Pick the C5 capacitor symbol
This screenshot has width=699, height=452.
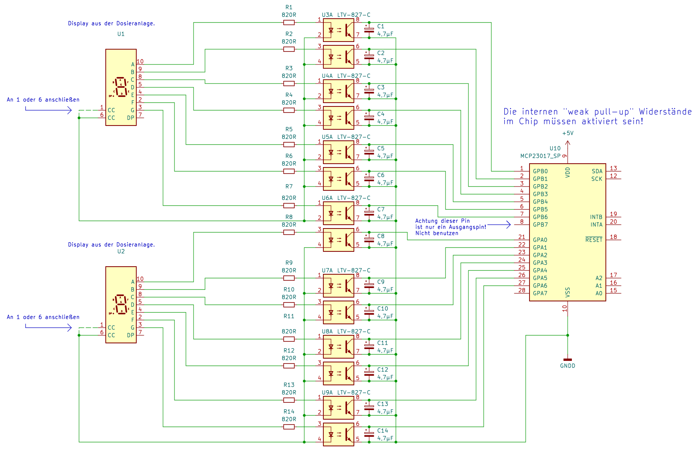click(369, 152)
